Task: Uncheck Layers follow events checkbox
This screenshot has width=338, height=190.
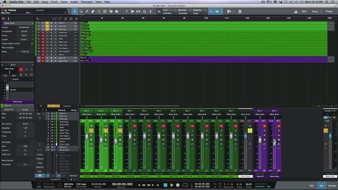Action: coord(32,43)
